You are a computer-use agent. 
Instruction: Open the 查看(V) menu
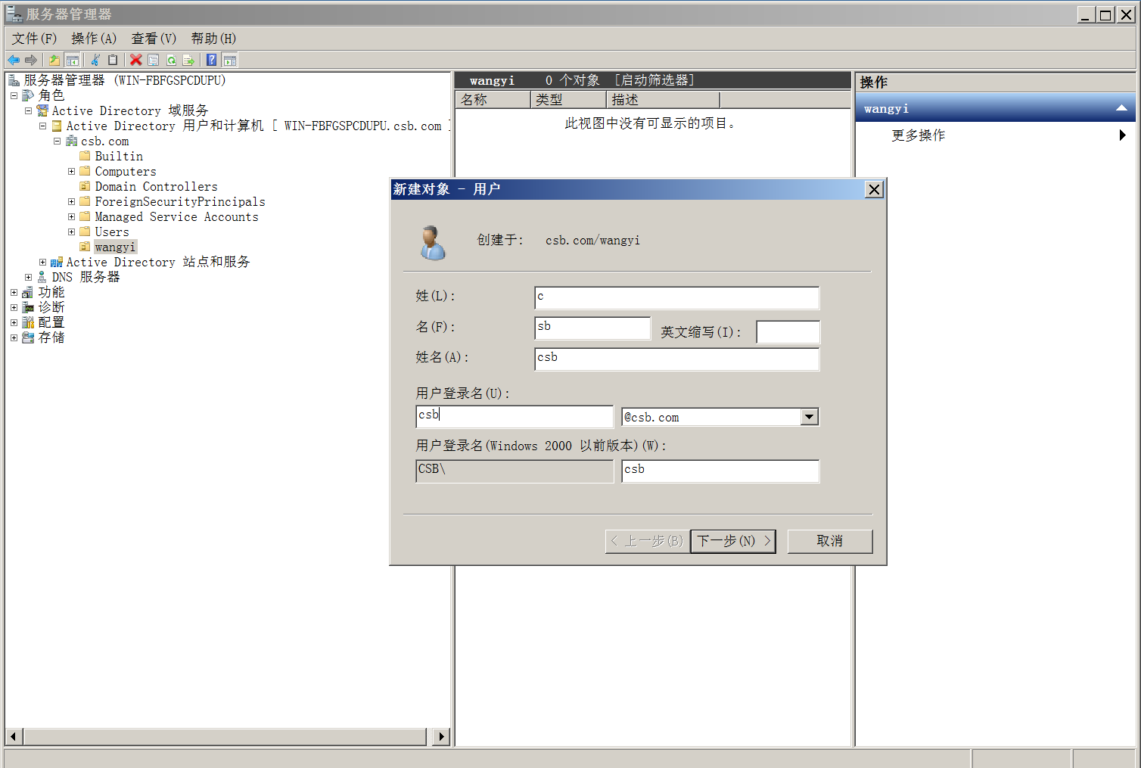154,39
